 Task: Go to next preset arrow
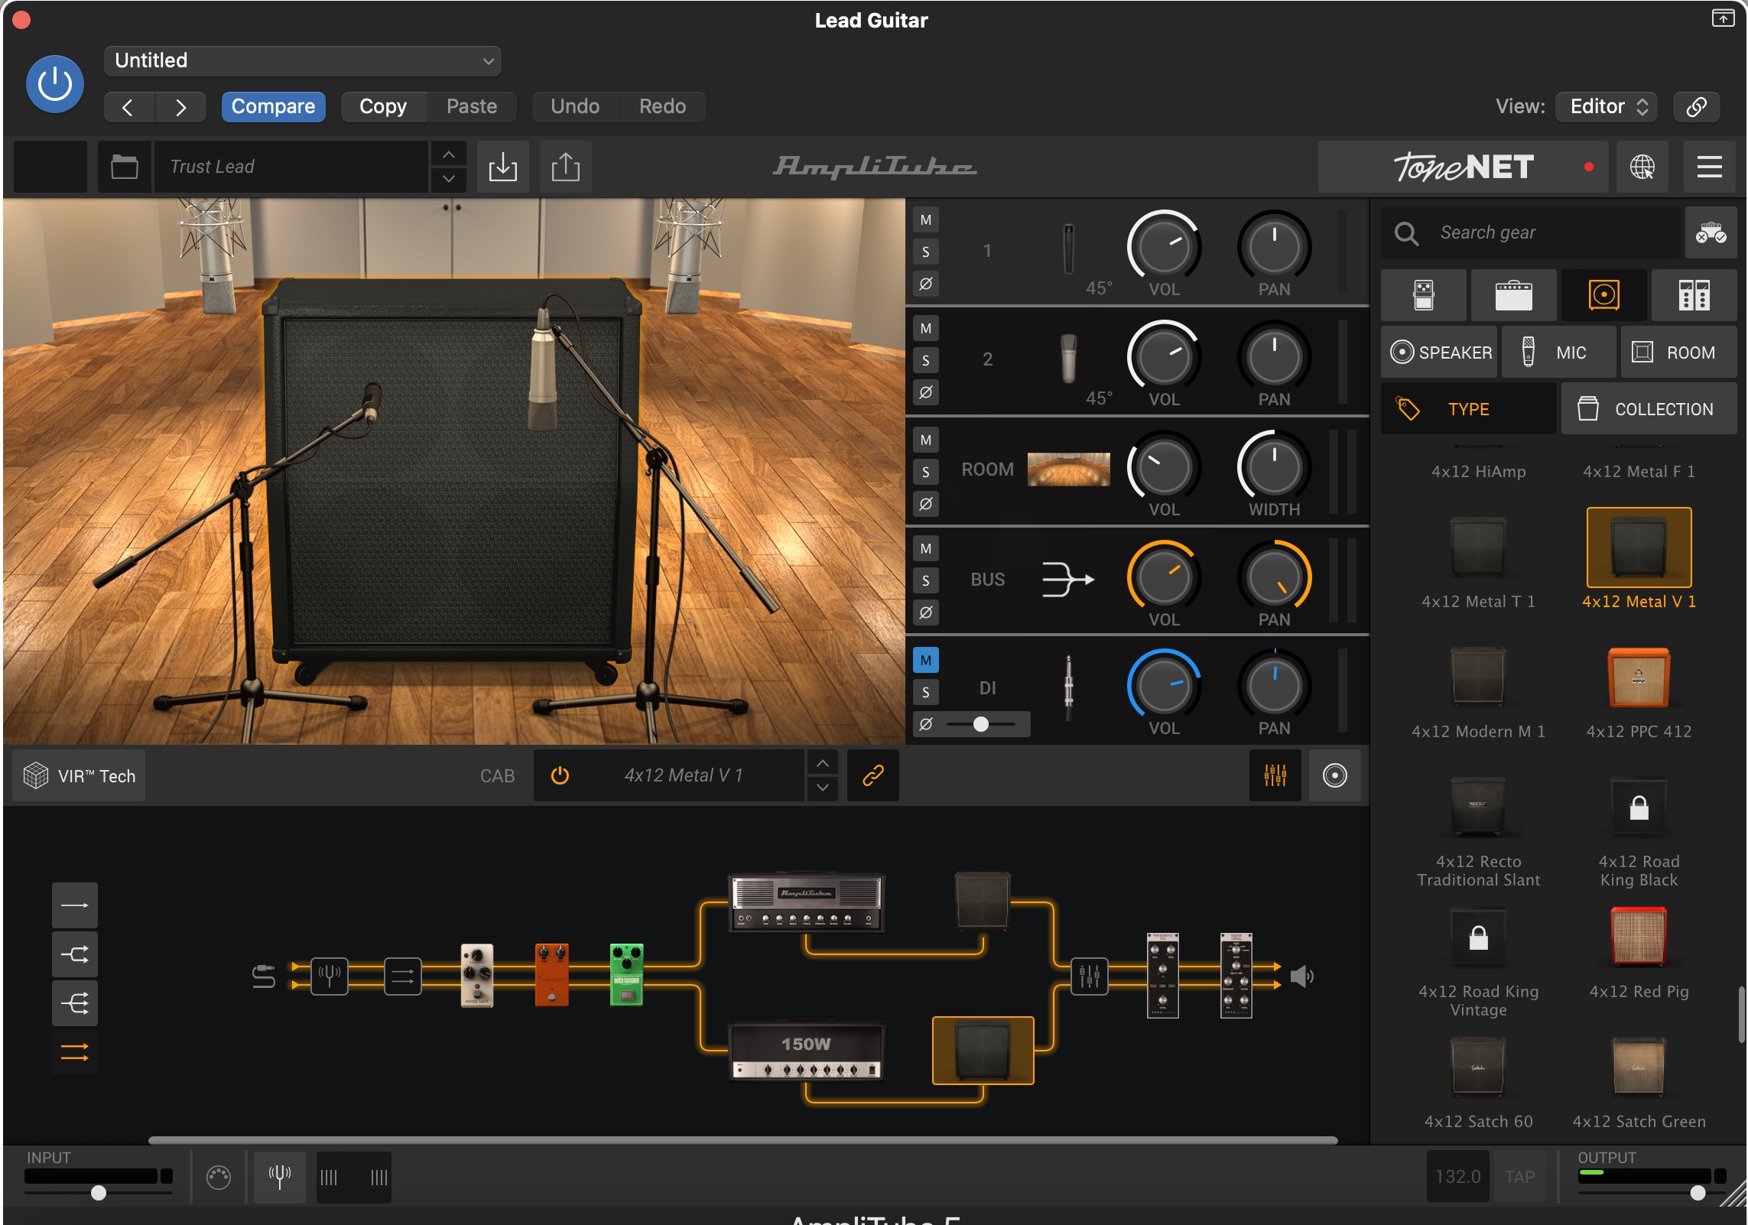point(180,107)
